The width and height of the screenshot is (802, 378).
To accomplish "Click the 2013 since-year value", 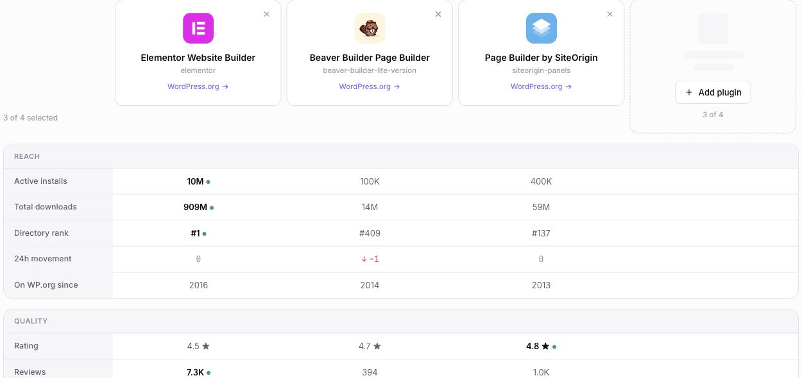I will 542,285.
